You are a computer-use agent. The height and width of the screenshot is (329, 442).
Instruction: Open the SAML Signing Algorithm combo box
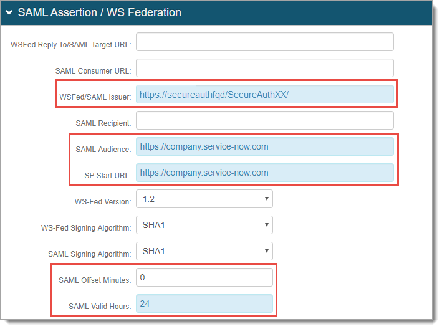tap(204, 251)
